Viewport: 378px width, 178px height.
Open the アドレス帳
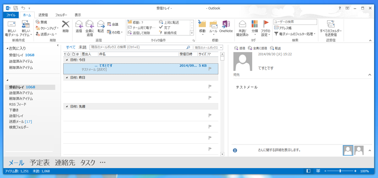pyautogui.click(x=283, y=28)
